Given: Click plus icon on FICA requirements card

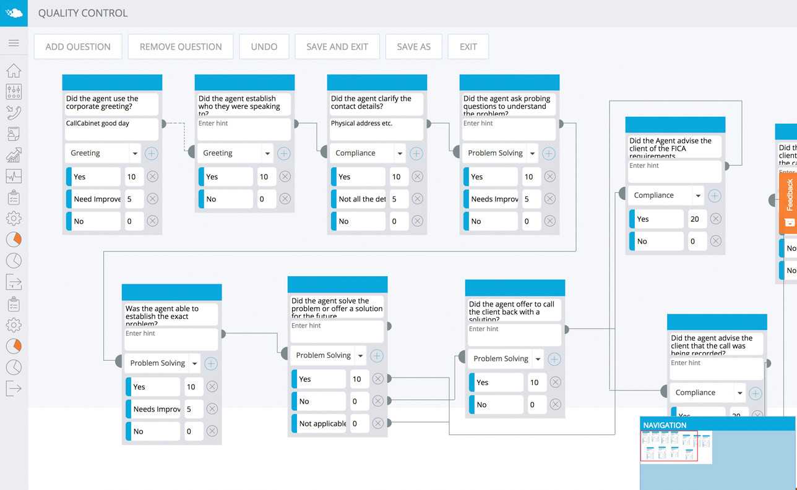Looking at the screenshot, I should tap(715, 195).
